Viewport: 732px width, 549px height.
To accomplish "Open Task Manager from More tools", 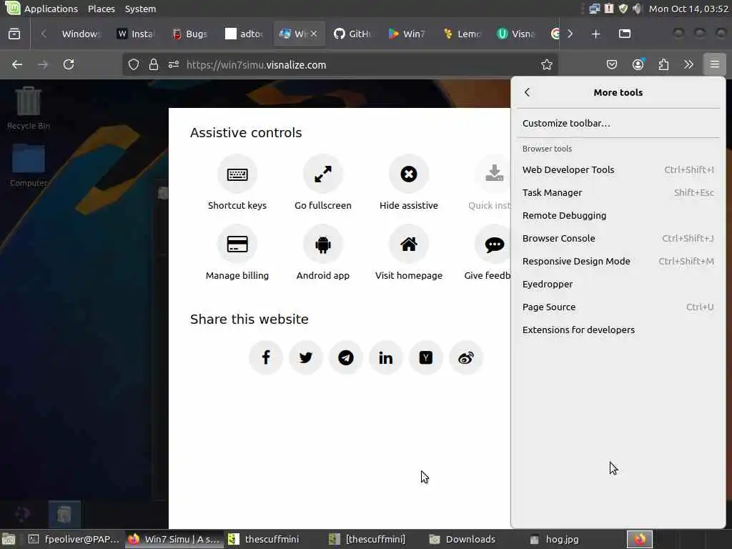I will [618, 193].
